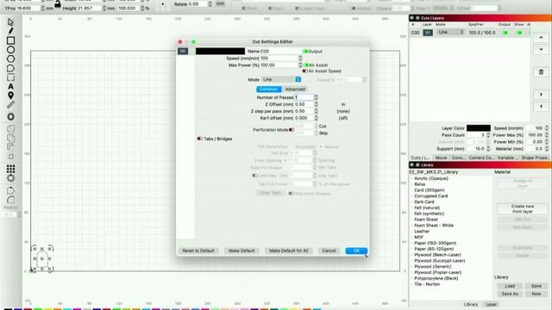Screen dimensions: 552x310
Task: Click the black color bar in Cut Settings Editor
Action: [220, 52]
